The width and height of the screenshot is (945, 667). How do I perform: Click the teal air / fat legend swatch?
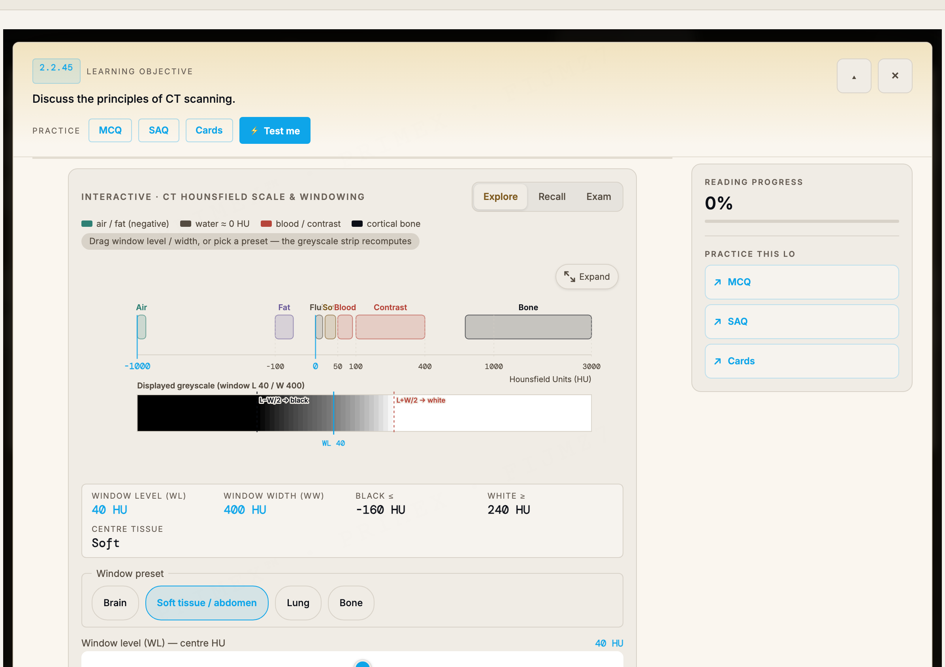coord(87,224)
